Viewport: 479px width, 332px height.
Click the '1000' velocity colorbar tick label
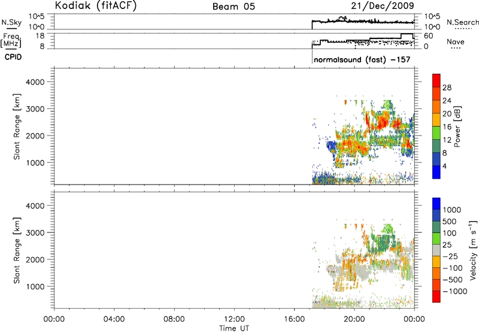pyautogui.click(x=451, y=210)
